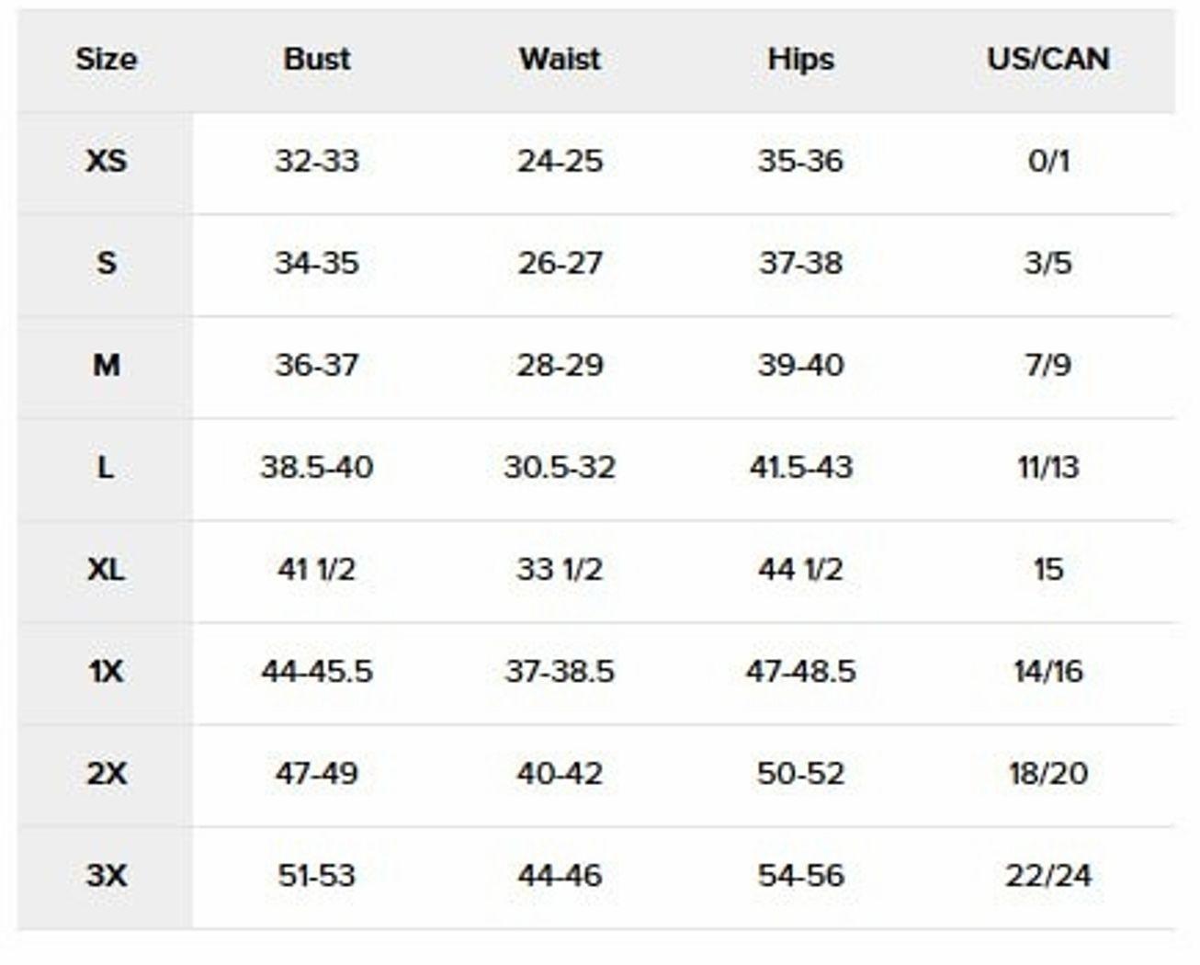Click the 44 1/2 hips measurement cell
Screen dimensions: 1200x965
click(800, 570)
